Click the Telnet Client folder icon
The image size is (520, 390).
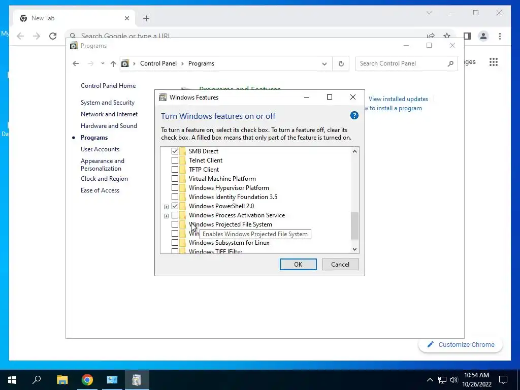[x=183, y=160]
